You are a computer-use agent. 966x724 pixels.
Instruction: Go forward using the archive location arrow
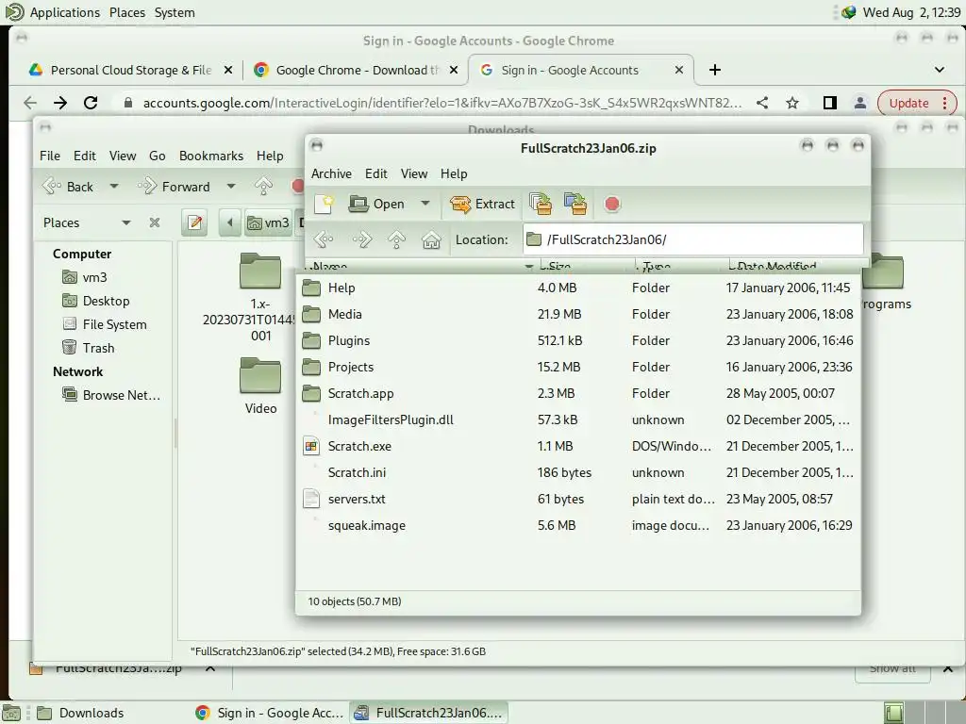point(361,239)
